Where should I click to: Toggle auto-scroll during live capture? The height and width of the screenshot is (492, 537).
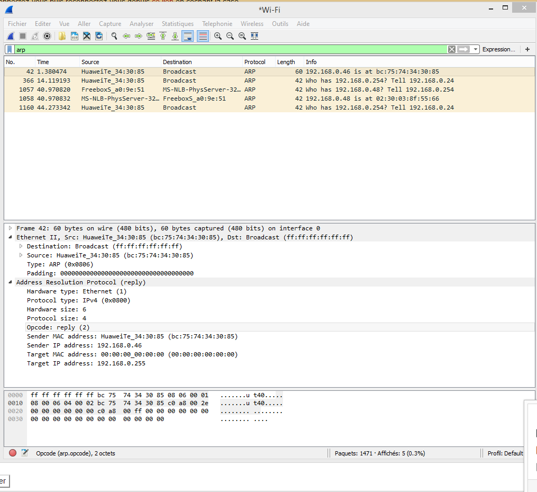[188, 36]
